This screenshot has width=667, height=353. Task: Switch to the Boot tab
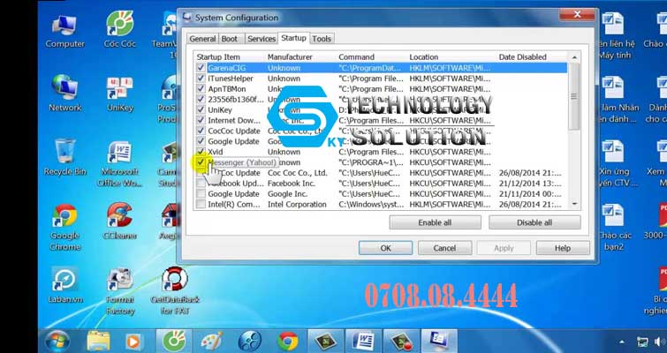pyautogui.click(x=230, y=39)
